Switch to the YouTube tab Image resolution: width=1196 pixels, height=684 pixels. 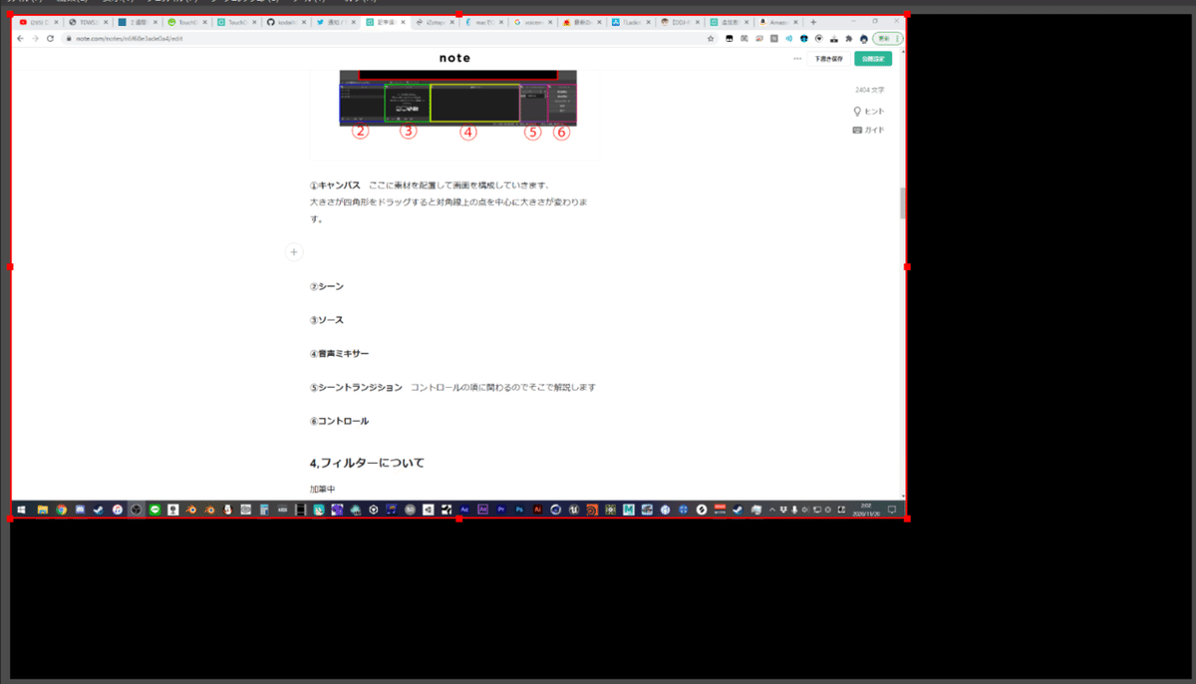pos(38,22)
